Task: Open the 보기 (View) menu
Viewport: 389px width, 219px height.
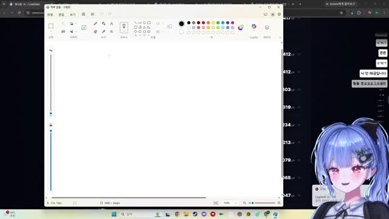Action: click(x=72, y=15)
